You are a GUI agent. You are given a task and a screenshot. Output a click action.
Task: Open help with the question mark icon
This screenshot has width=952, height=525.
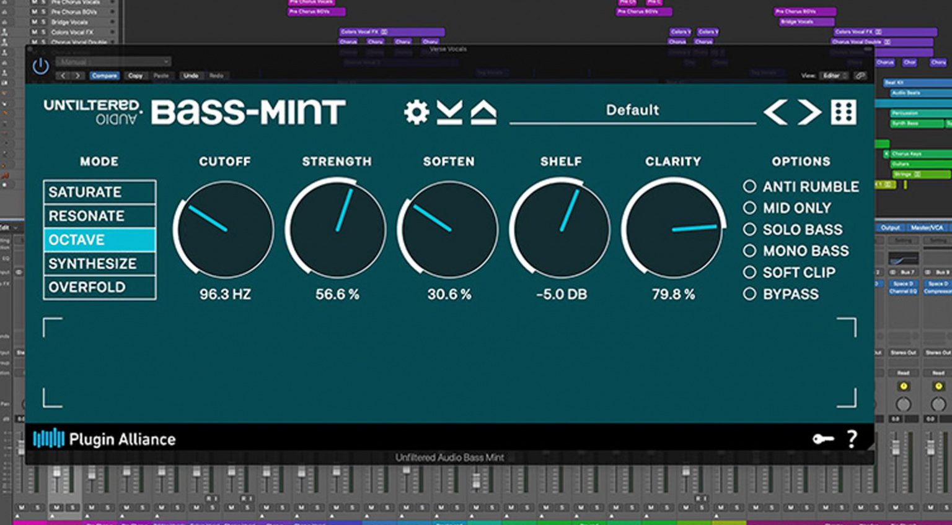pos(852,439)
